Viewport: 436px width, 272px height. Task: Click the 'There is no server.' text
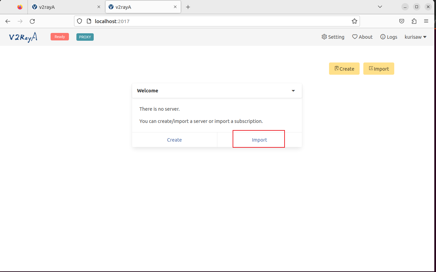pyautogui.click(x=160, y=109)
